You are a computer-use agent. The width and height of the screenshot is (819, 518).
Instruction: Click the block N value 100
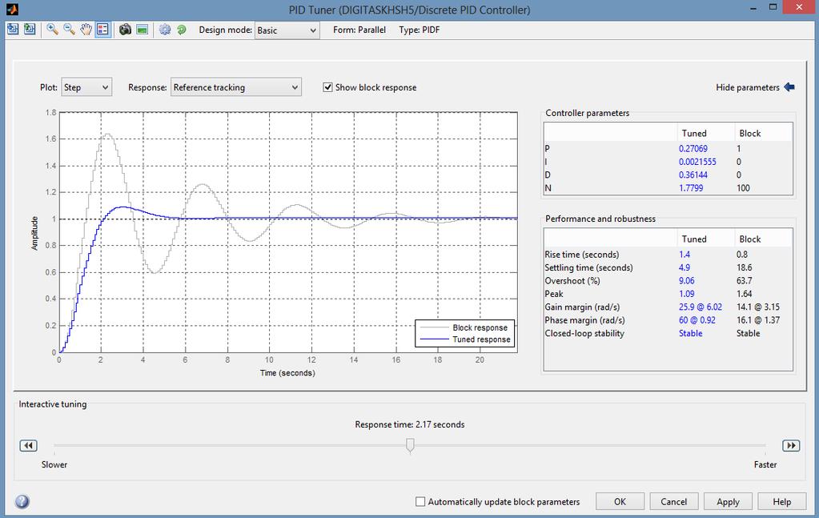[743, 187]
